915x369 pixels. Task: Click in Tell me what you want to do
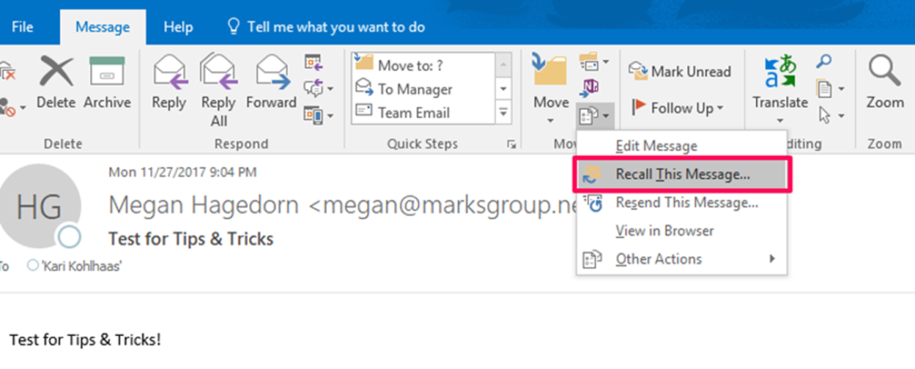click(336, 27)
